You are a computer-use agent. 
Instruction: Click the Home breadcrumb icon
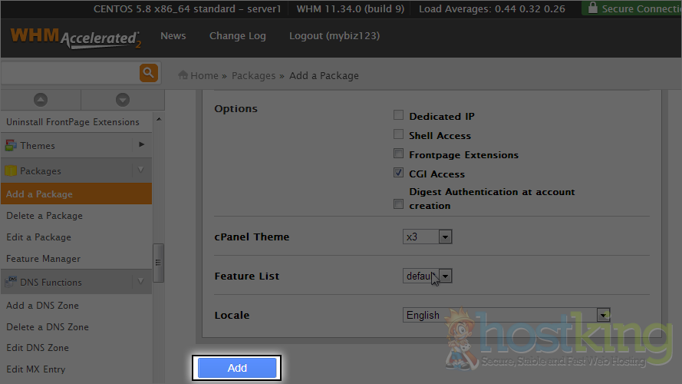point(183,75)
